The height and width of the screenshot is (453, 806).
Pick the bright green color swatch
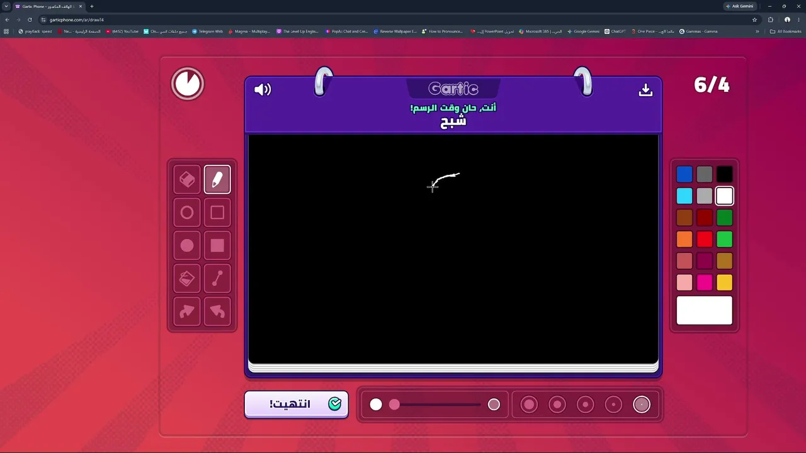tap(725, 240)
